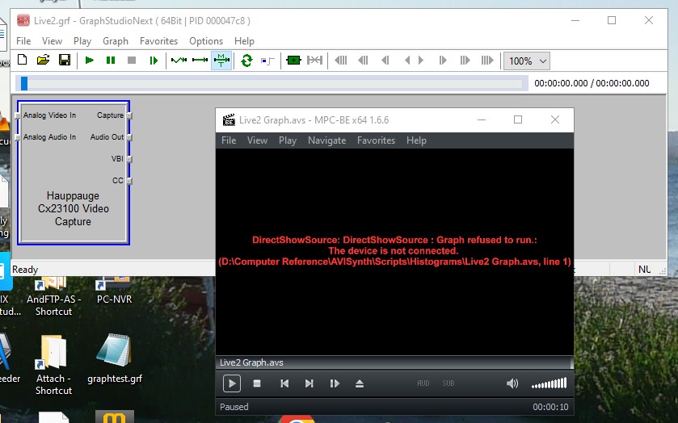Open the Options menu

pyautogui.click(x=206, y=41)
